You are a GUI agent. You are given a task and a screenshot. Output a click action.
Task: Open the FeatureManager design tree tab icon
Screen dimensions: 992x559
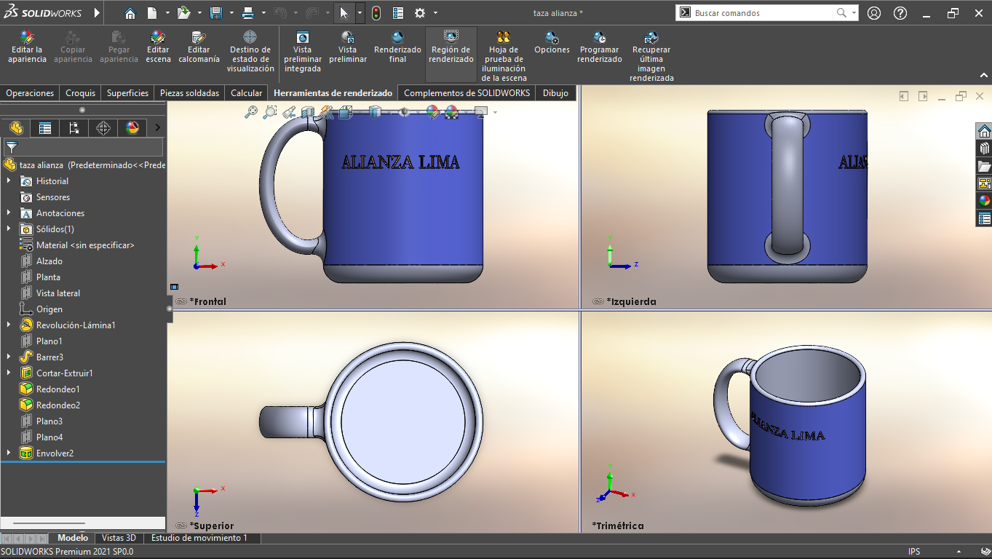[x=16, y=128]
